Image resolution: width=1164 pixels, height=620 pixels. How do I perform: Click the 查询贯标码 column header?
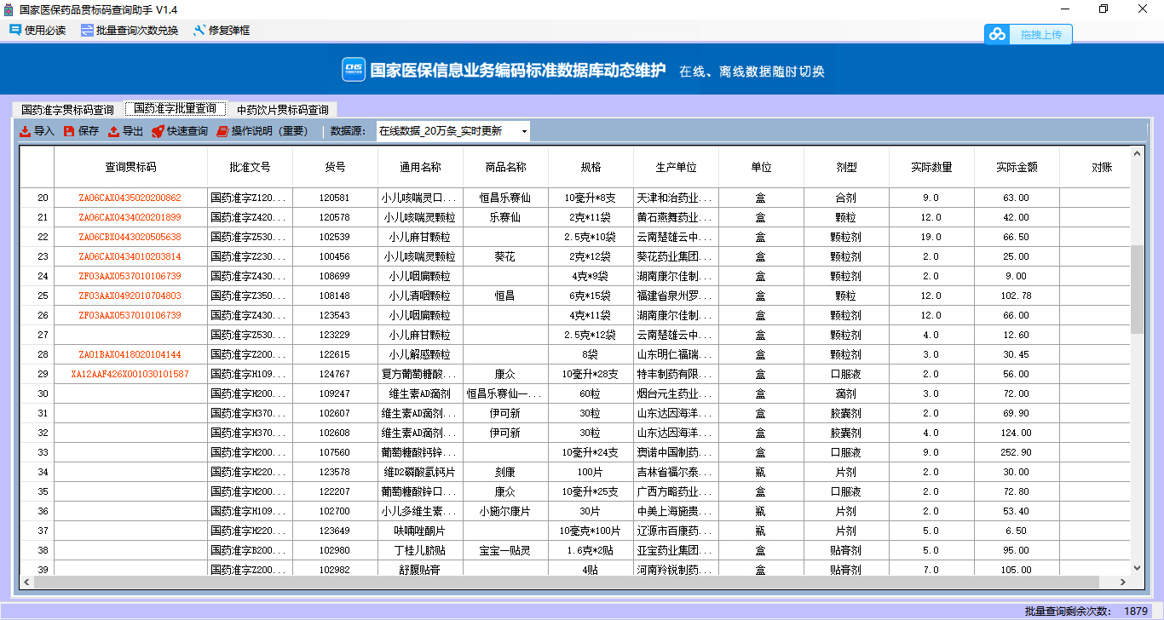pyautogui.click(x=130, y=168)
